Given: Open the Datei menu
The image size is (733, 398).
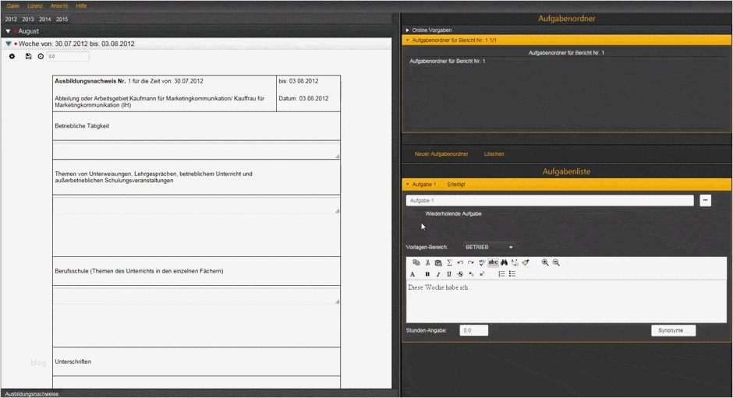Looking at the screenshot, I should 13,5.
